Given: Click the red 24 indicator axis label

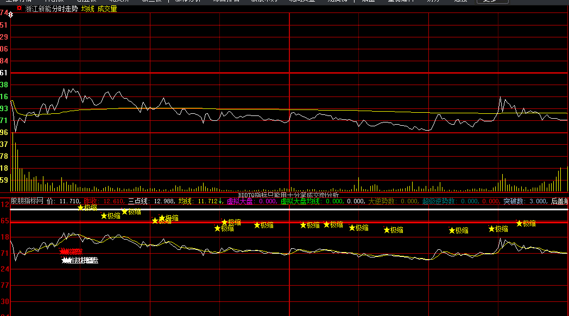Looking at the screenshot, I should pyautogui.click(x=5, y=269).
